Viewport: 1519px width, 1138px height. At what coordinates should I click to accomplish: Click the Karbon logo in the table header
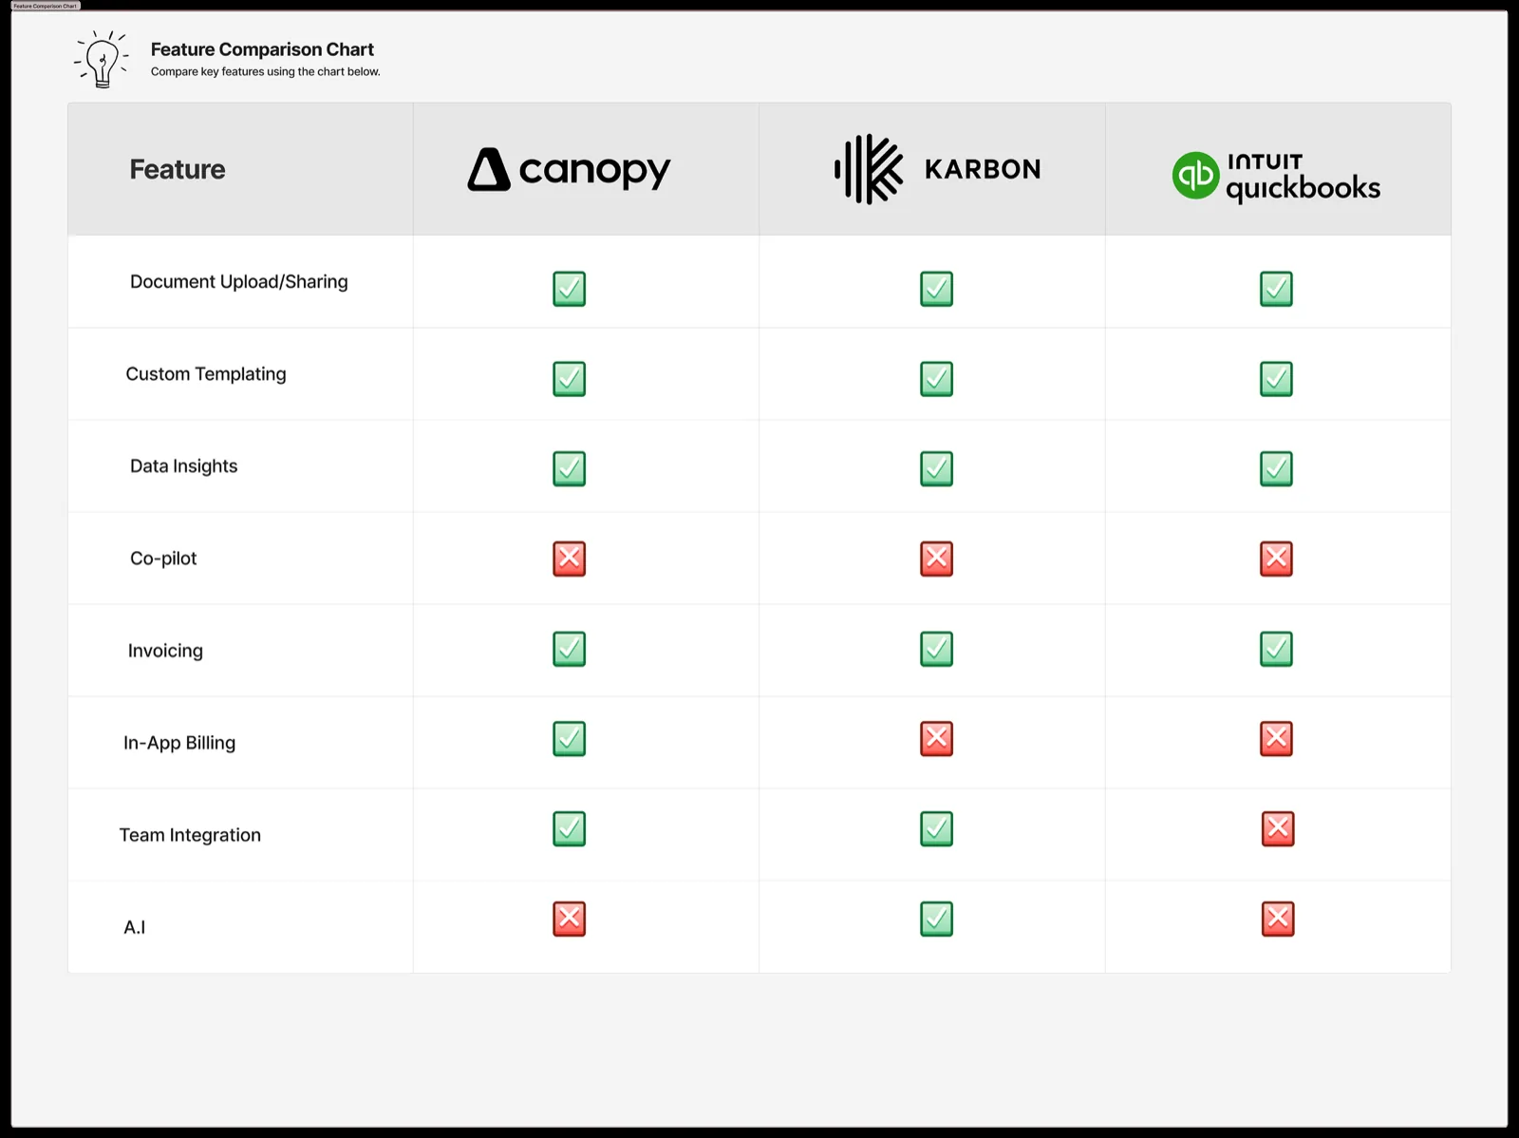pyautogui.click(x=937, y=169)
